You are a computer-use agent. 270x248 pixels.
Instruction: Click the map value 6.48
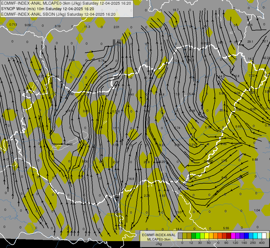(x=224, y=177)
